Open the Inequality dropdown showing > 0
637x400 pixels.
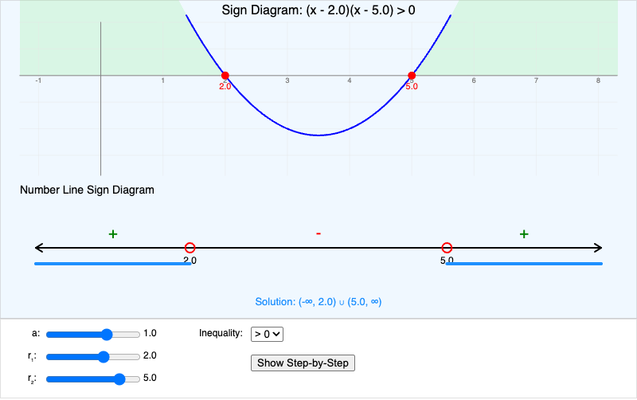(x=267, y=334)
